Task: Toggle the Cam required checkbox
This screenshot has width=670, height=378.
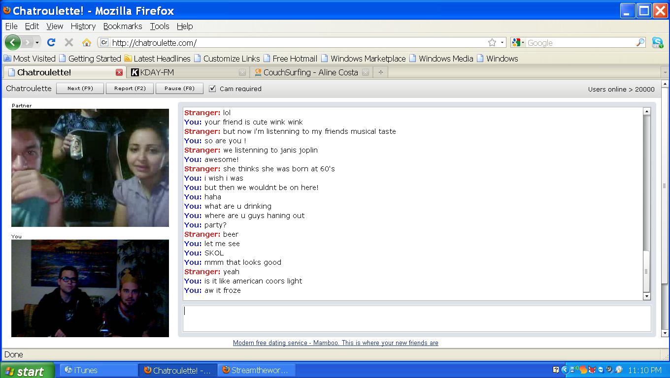Action: coord(212,89)
